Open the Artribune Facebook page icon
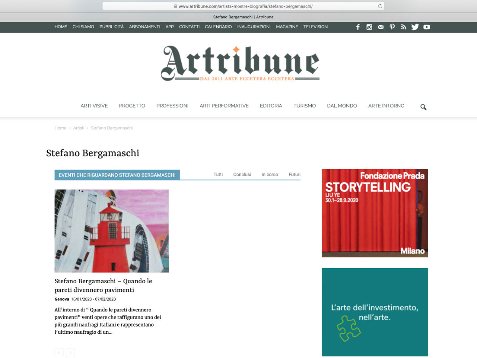477x358 pixels. coord(358,27)
